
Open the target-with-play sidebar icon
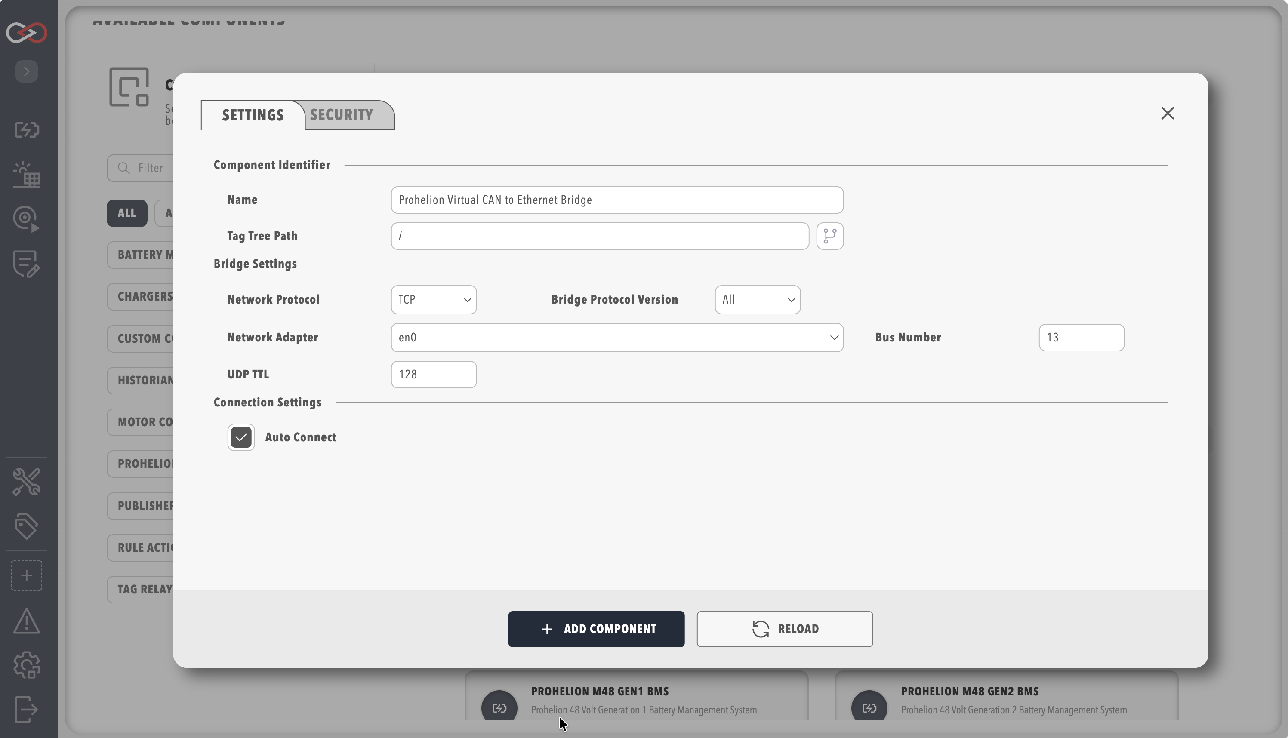26,219
